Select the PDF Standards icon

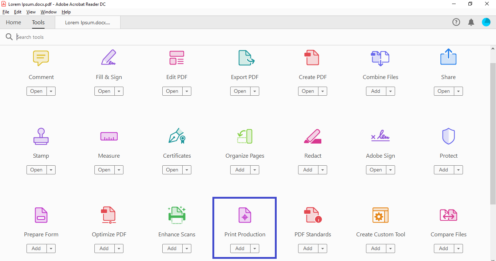click(313, 215)
